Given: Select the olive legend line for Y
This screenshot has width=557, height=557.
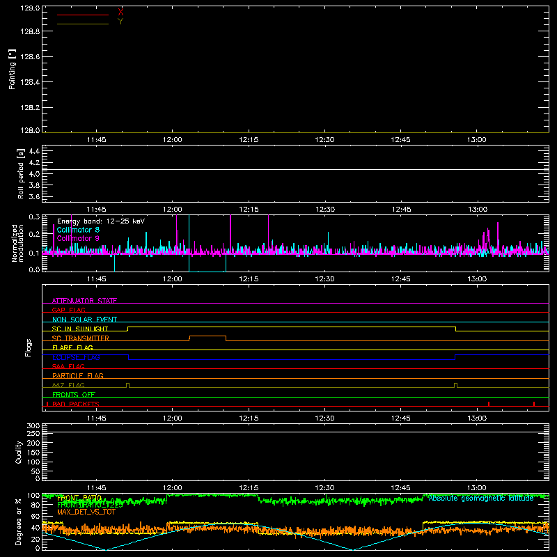Looking at the screenshot, I should 83,24.
